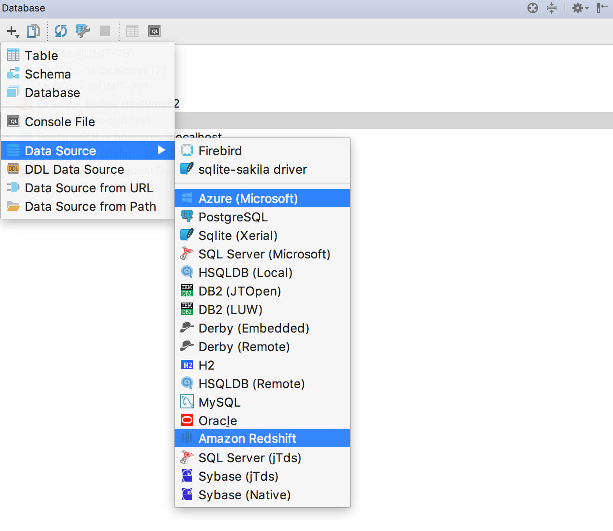Choose Amazon Redshift data source

click(262, 438)
